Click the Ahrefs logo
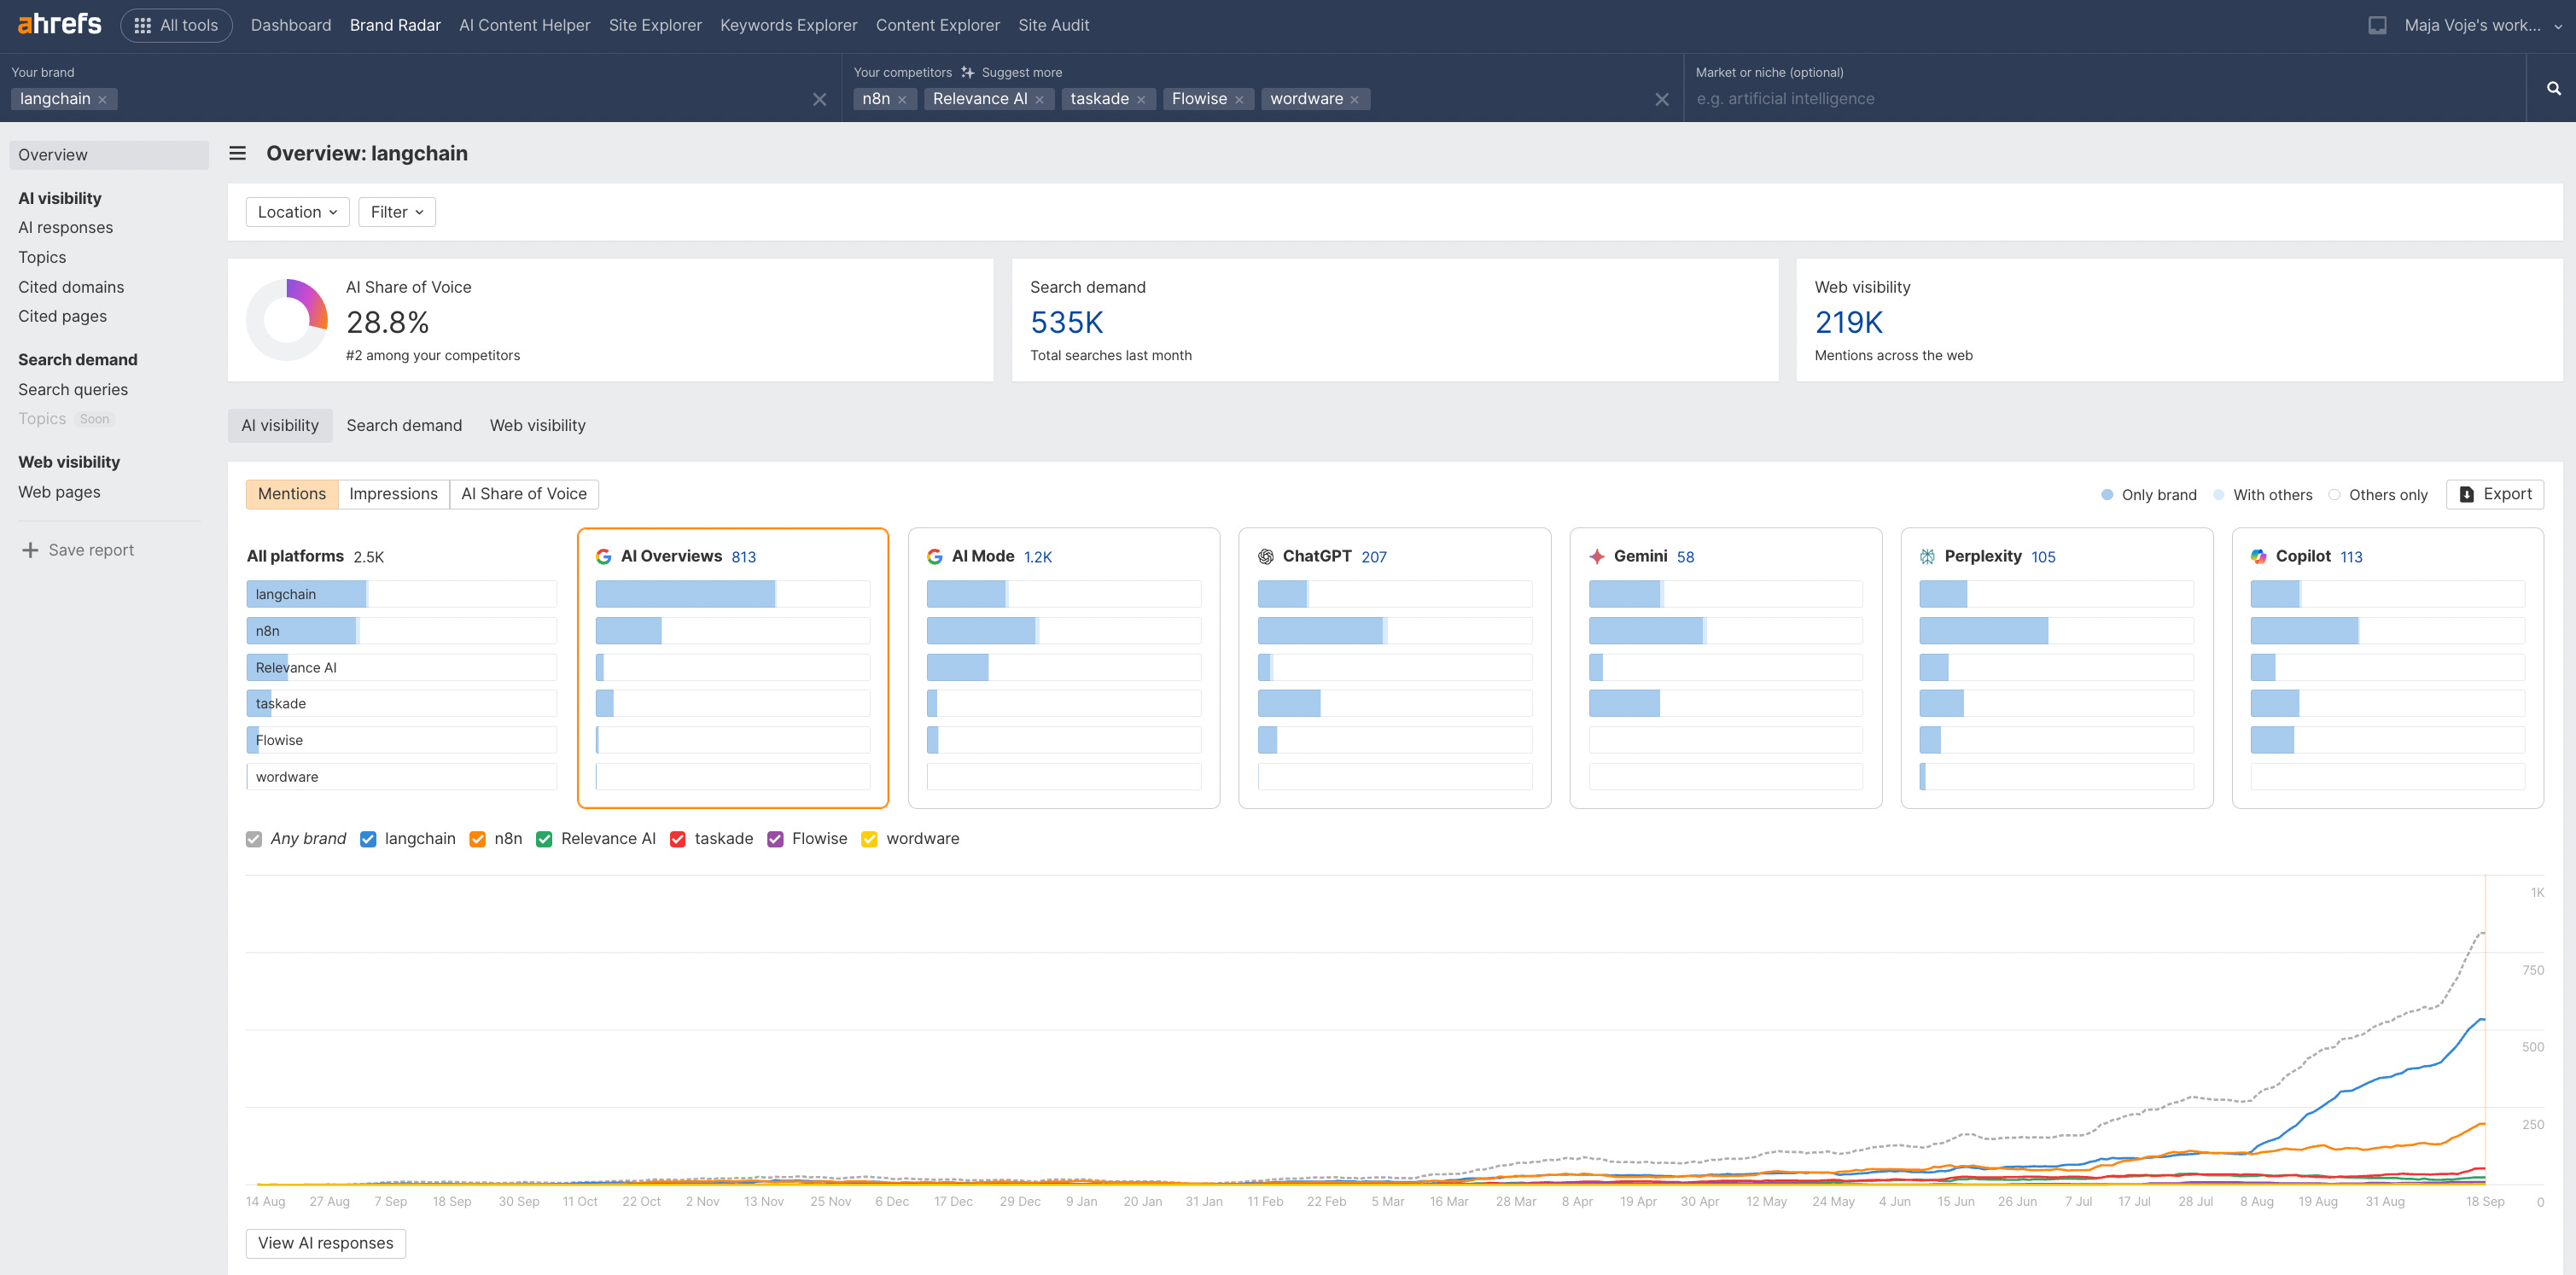2576x1275 pixels. (59, 24)
